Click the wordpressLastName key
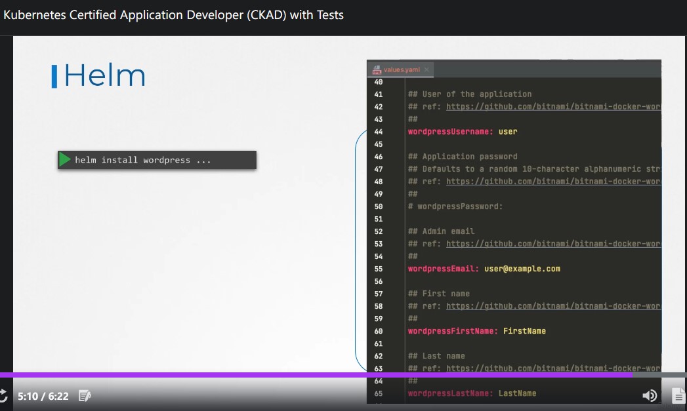This screenshot has height=411, width=687. 450,393
